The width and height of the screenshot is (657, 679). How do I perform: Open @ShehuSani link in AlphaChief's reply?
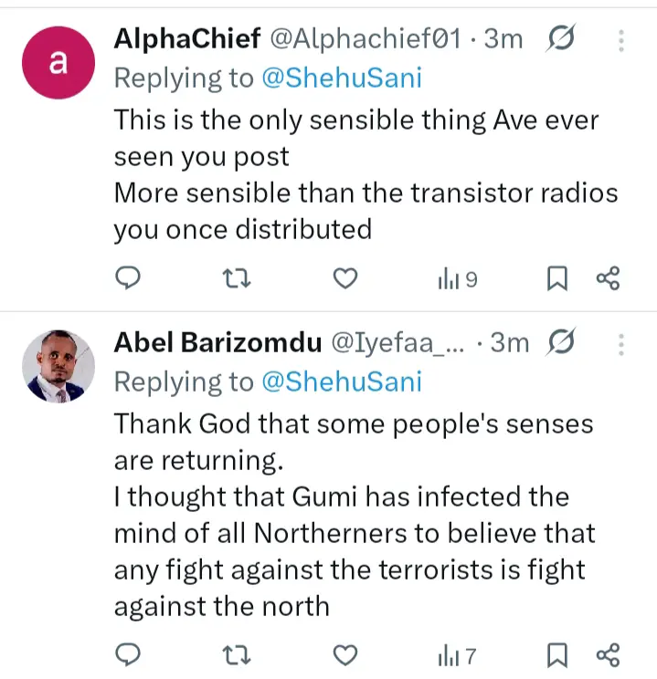(342, 78)
